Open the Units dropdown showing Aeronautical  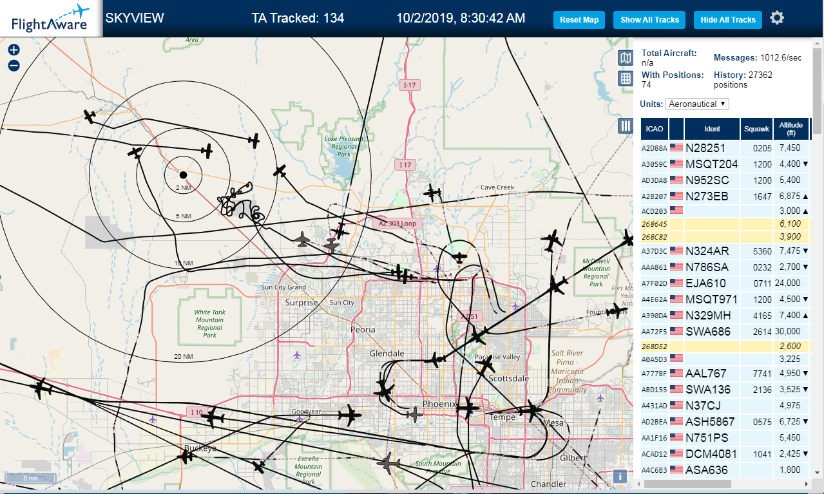point(698,104)
